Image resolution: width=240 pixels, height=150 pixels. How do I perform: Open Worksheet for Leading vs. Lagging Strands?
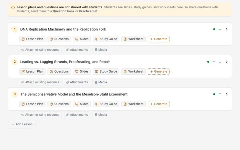133,71
